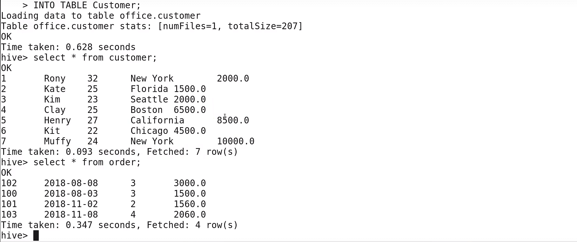Click 'Fetched: 7 row(s)' text
Screen dimensions: 577x242
192,152
